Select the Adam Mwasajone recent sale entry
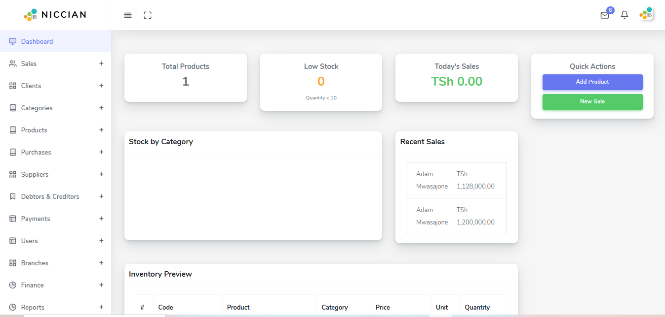Image resolution: width=665 pixels, height=317 pixels. [x=456, y=180]
